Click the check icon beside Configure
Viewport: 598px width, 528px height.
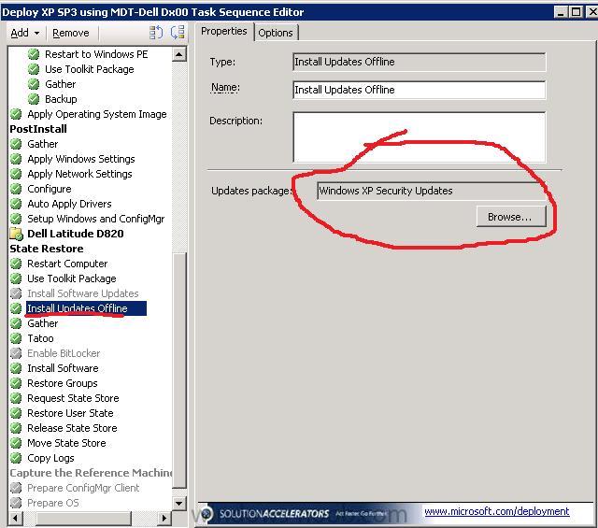click(x=16, y=189)
